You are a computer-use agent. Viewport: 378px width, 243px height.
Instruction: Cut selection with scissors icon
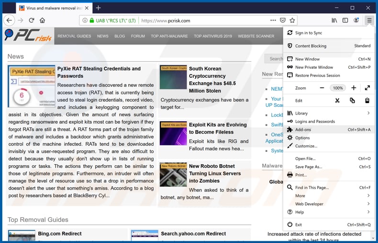point(337,101)
